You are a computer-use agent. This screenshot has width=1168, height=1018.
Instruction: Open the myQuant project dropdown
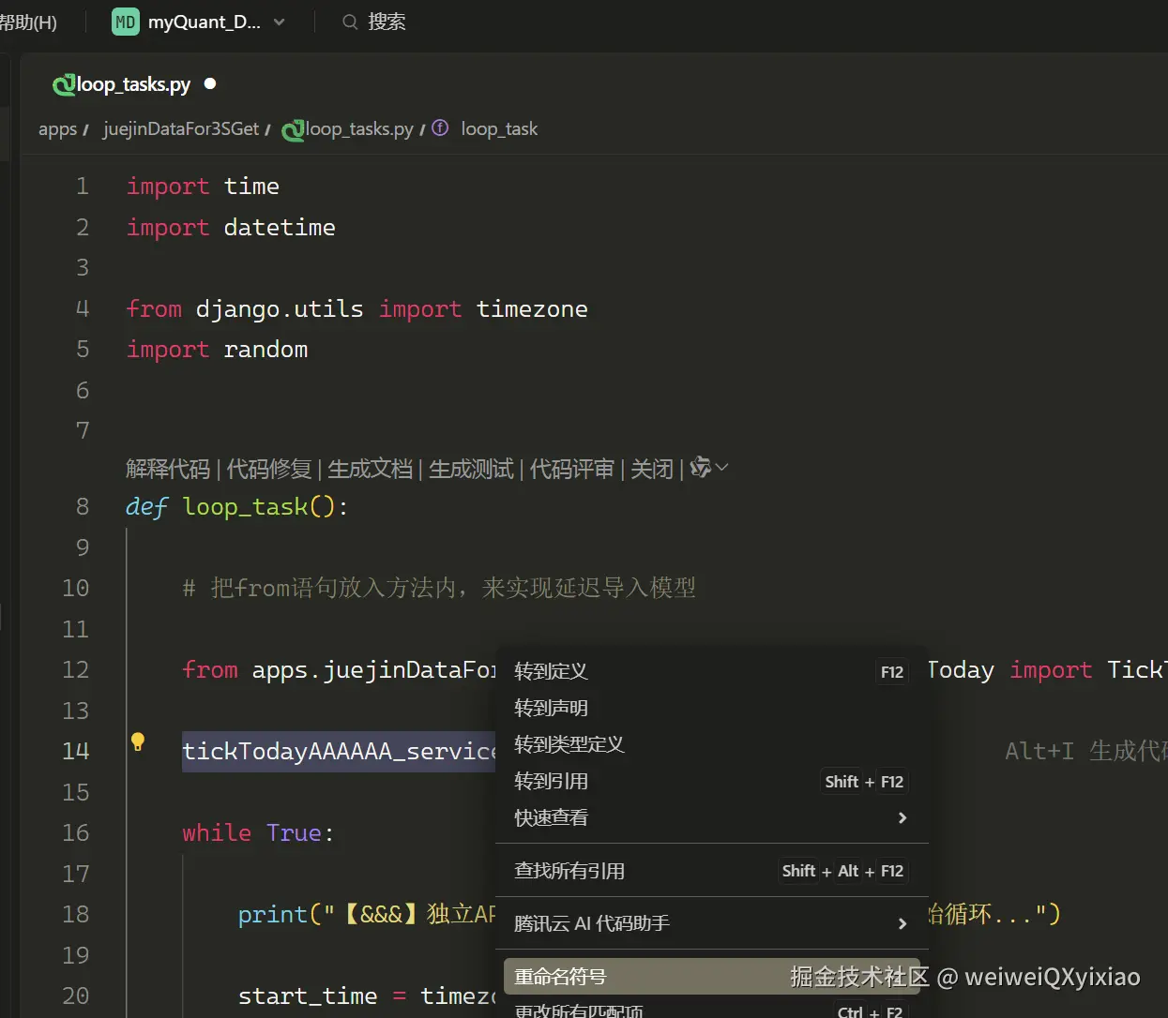click(x=279, y=22)
